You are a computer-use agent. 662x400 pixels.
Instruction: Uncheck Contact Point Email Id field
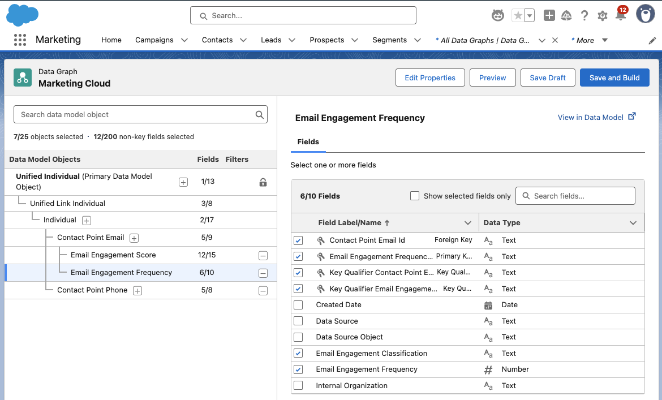pos(298,240)
